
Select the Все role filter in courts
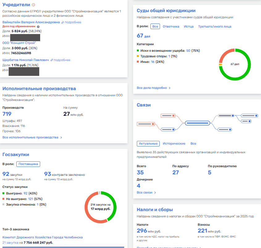click(155, 26)
